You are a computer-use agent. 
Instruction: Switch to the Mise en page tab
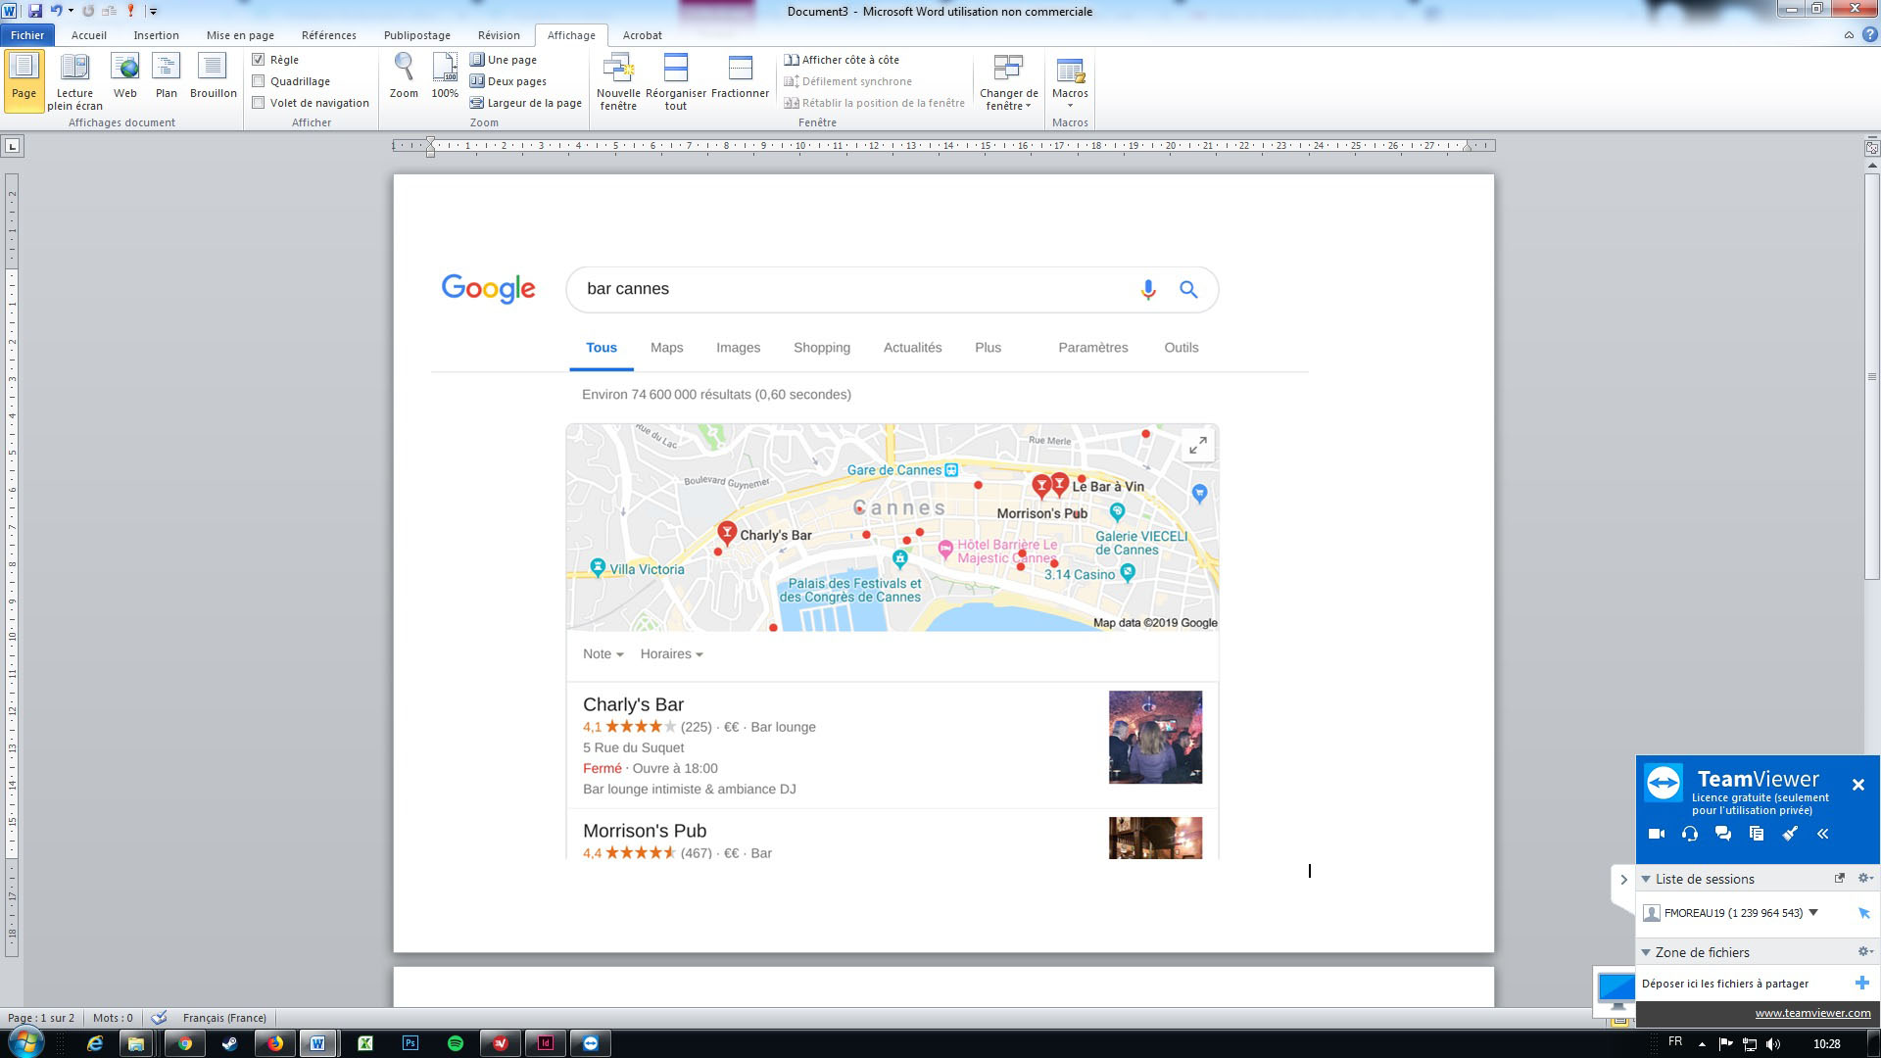(x=240, y=35)
